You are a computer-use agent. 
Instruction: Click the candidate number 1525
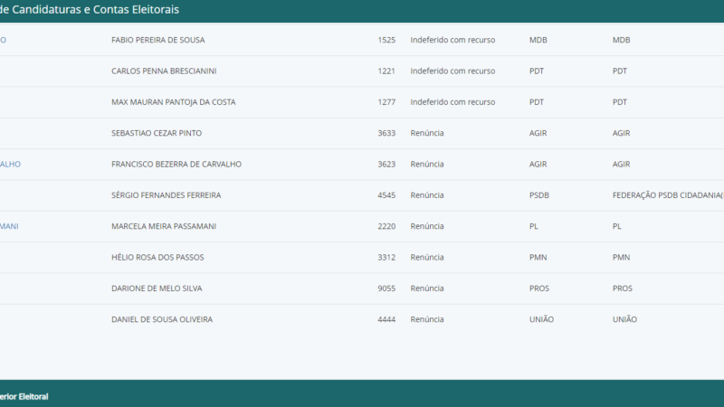(386, 40)
